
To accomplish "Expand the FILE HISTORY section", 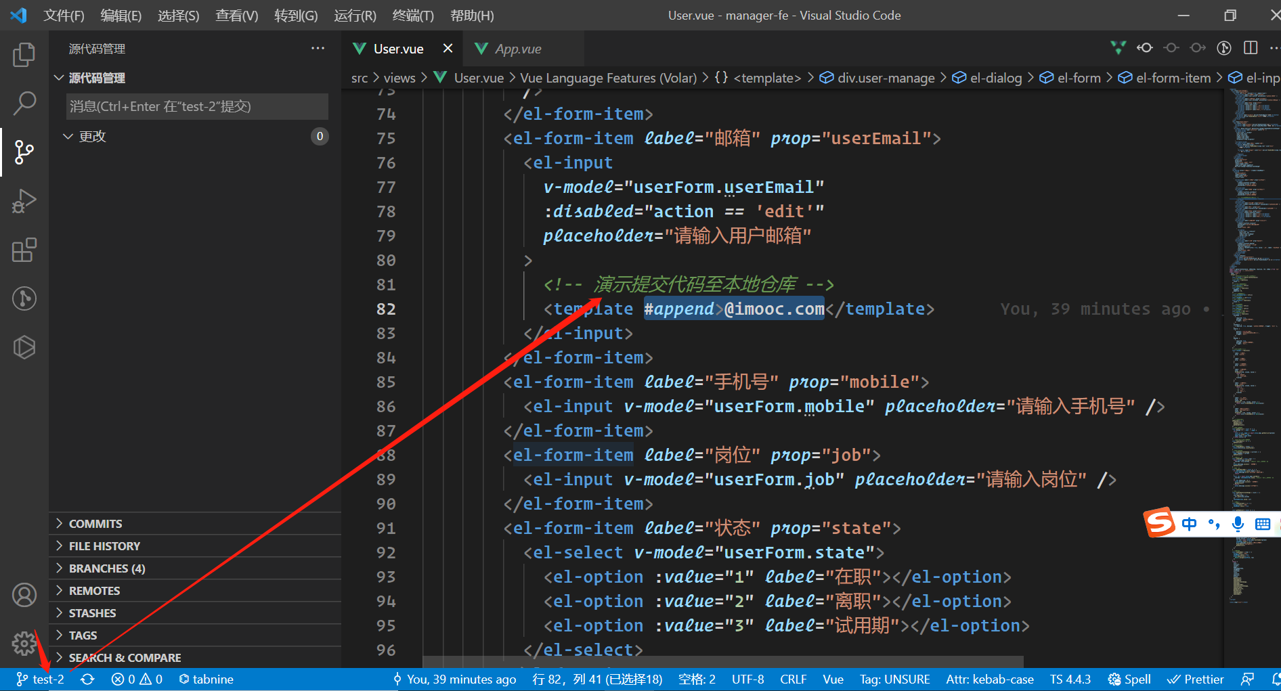I will [x=196, y=546].
